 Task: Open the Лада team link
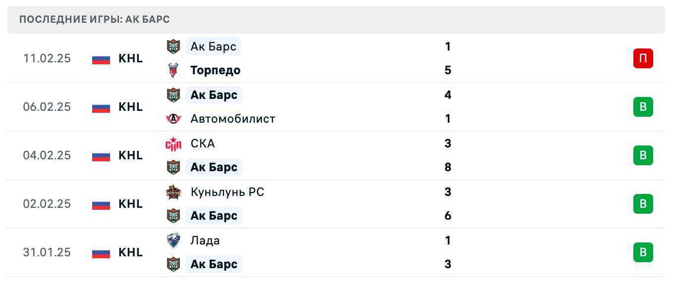click(x=205, y=240)
